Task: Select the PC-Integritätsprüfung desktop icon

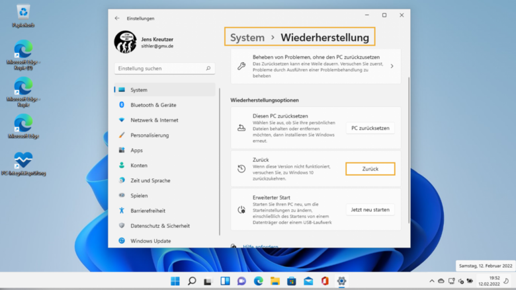Action: (x=23, y=164)
